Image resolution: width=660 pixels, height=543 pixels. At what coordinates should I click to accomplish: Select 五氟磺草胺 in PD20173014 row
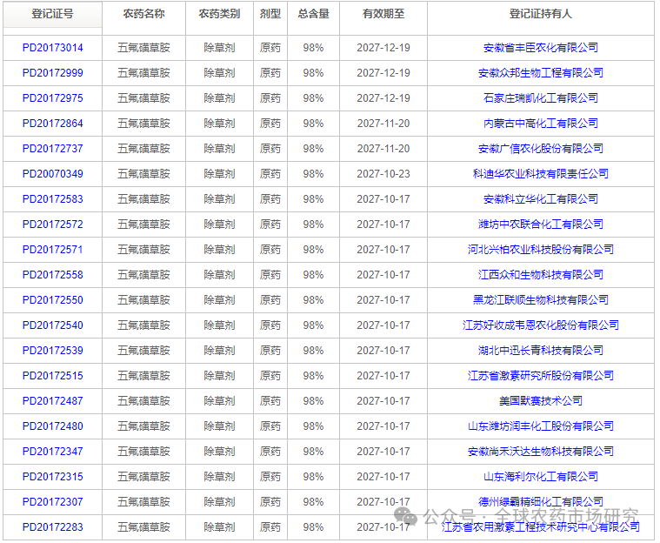(144, 48)
